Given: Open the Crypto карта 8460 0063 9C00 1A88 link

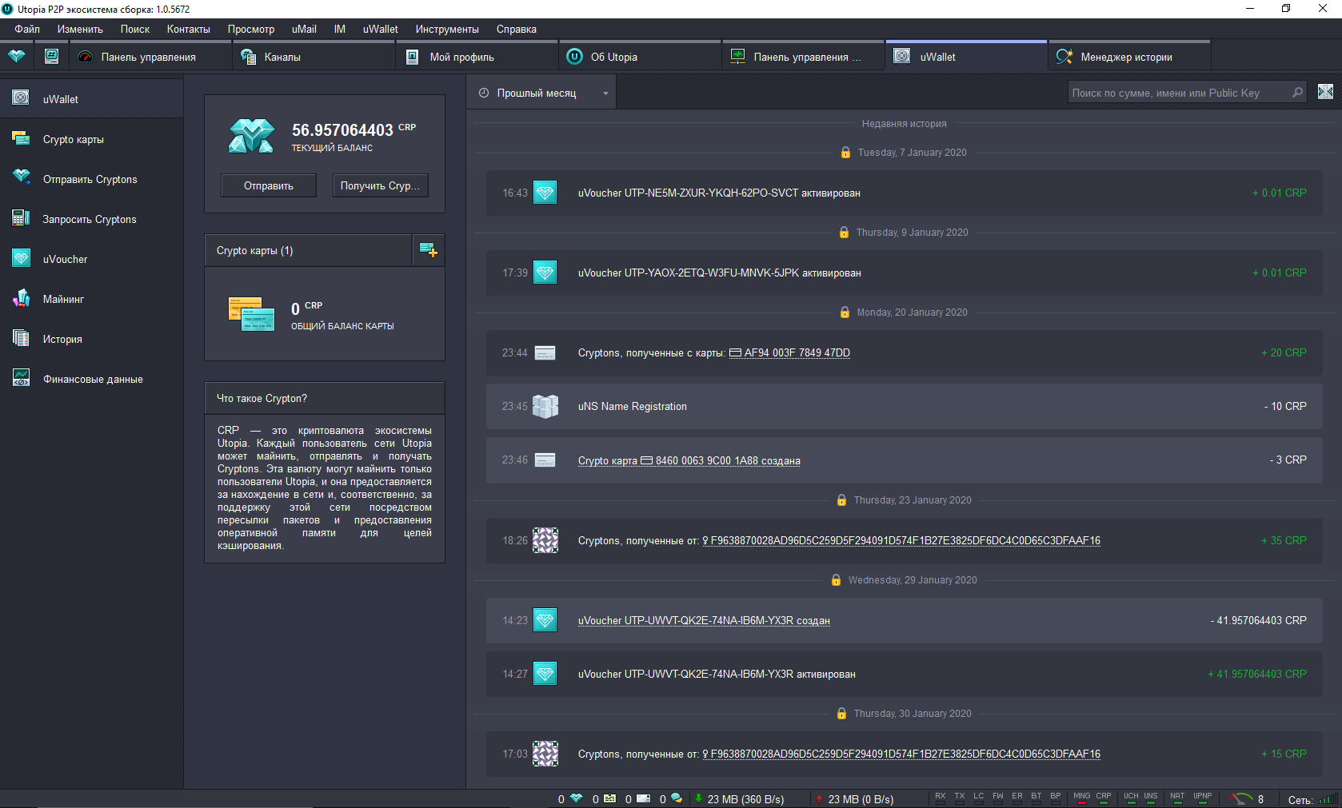Looking at the screenshot, I should 689,460.
